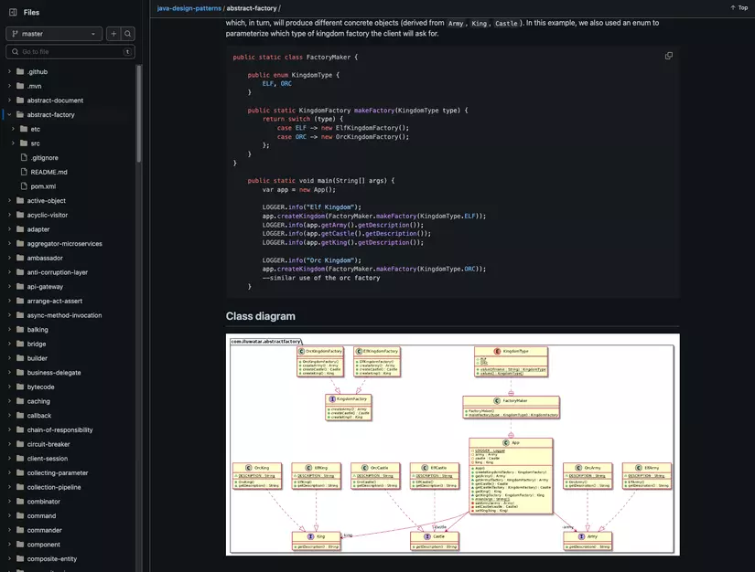
Task: Click the branch icon beside master
Action: 15,31
